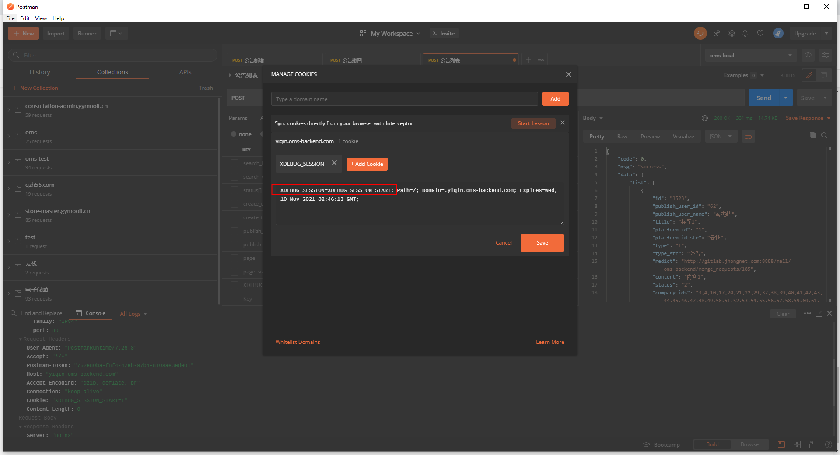Toggle checkbox for XDEBUG parameter row
The height and width of the screenshot is (455, 840).
point(234,285)
